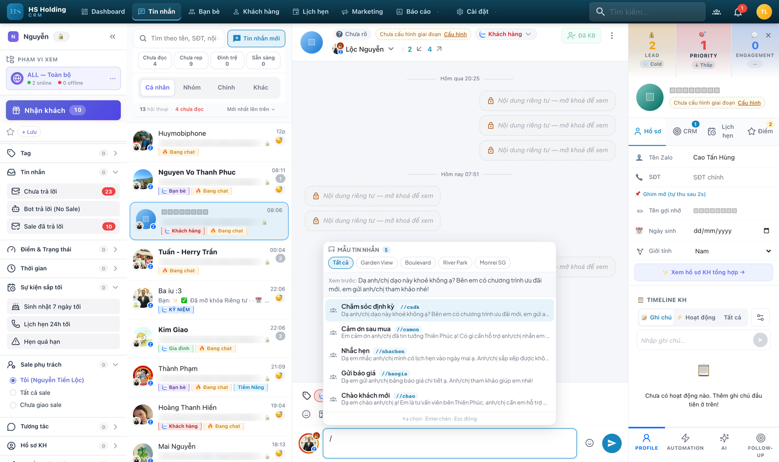Open Lộc Nguyễn account dropdown
The width and height of the screenshot is (779, 462).
pos(370,49)
